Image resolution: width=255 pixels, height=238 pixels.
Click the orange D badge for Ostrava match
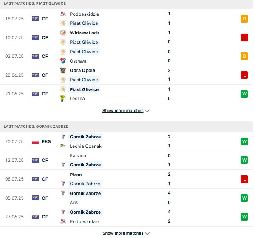tap(244, 56)
